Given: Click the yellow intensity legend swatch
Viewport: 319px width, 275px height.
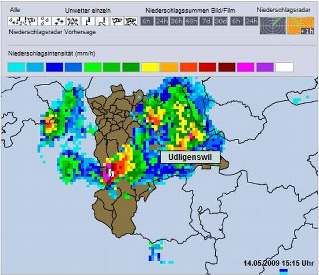Looking at the screenshot, I should click(x=150, y=67).
